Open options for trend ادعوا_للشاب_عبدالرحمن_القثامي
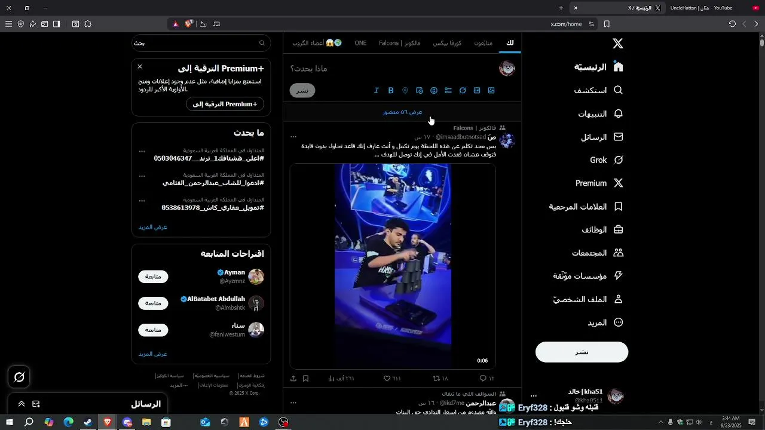The width and height of the screenshot is (765, 430). (142, 176)
